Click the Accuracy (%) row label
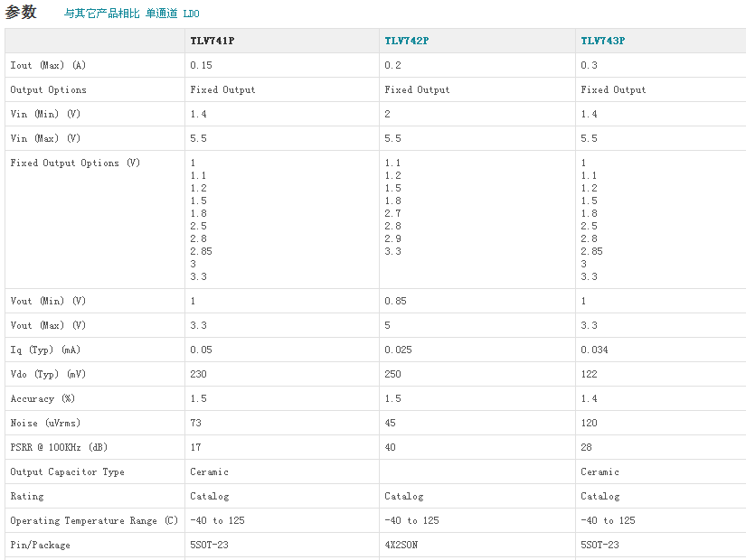The height and width of the screenshot is (560, 746). (42, 398)
